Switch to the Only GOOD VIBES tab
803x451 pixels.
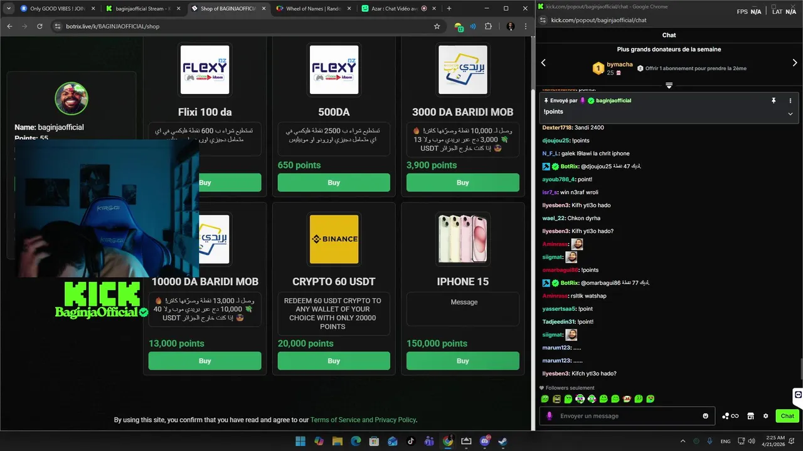point(57,9)
